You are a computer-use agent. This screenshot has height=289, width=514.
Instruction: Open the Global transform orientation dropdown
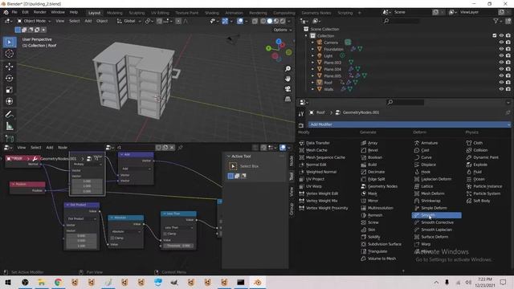[128, 21]
